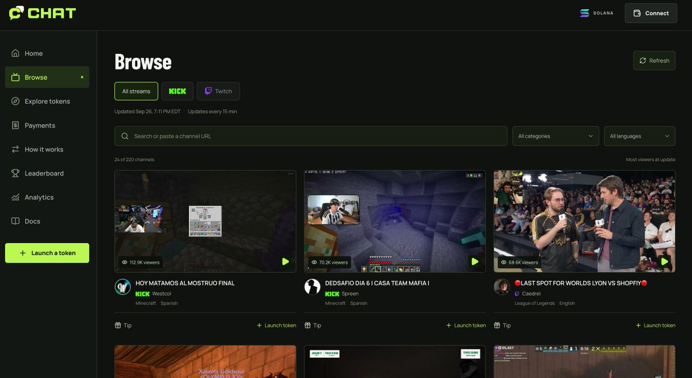
Task: Click the Explore tokens compass icon
Action: coord(16,101)
